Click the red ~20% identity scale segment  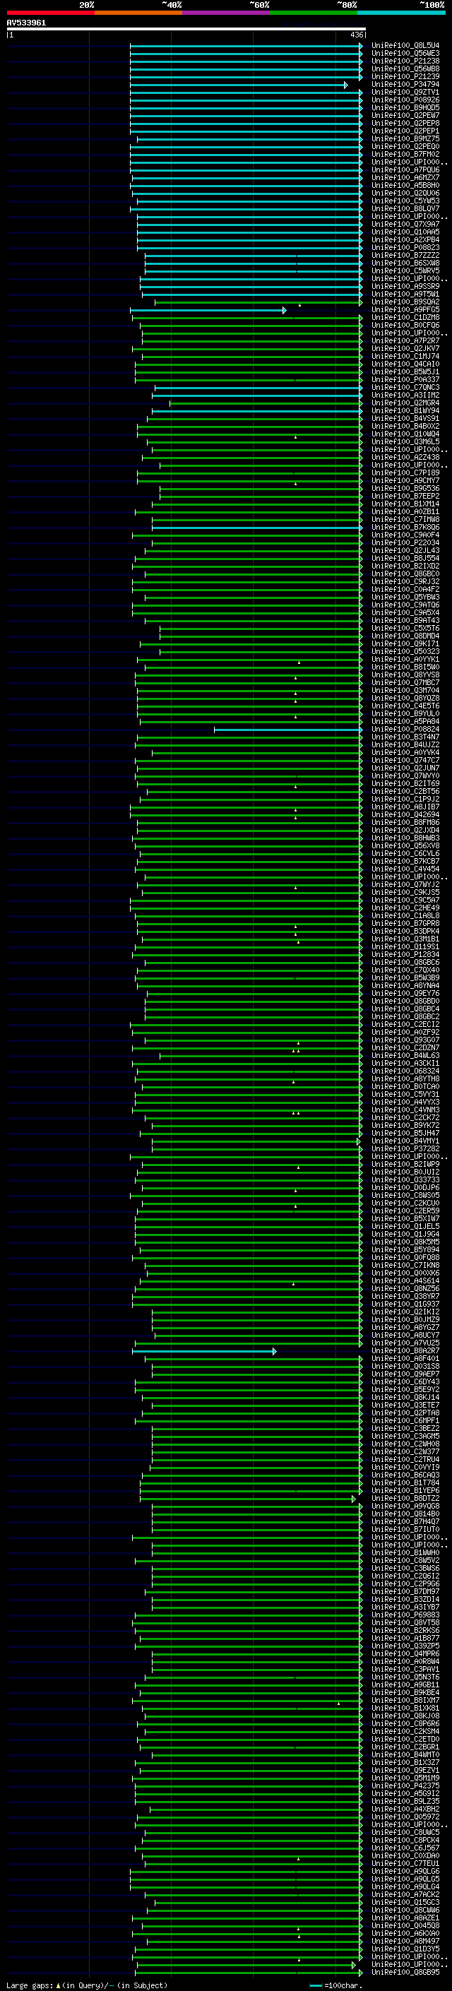coord(50,13)
